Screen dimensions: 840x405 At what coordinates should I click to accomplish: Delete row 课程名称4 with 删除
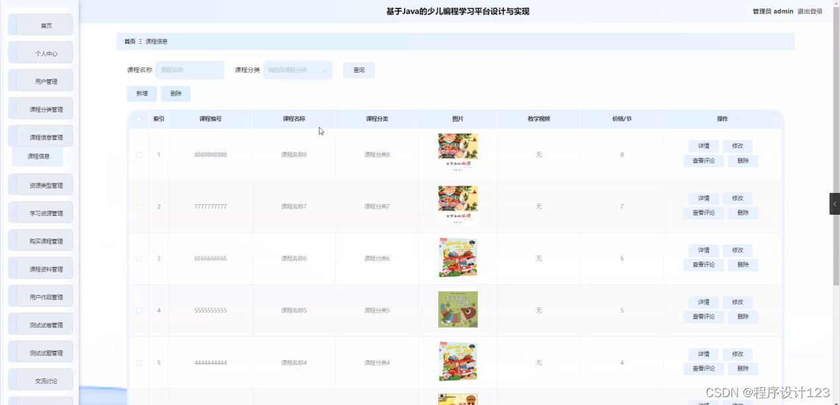click(x=743, y=369)
